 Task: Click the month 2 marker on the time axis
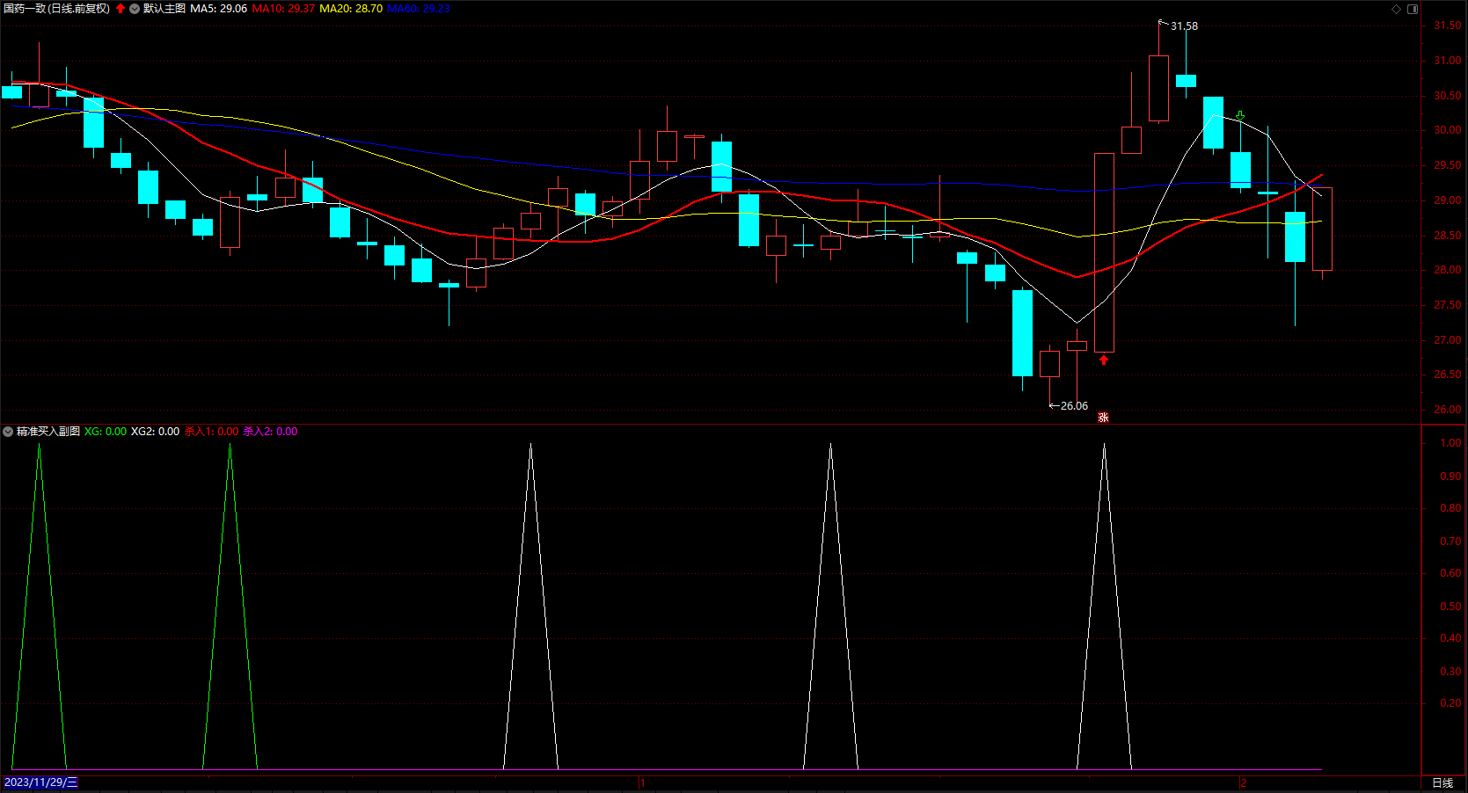1243,782
